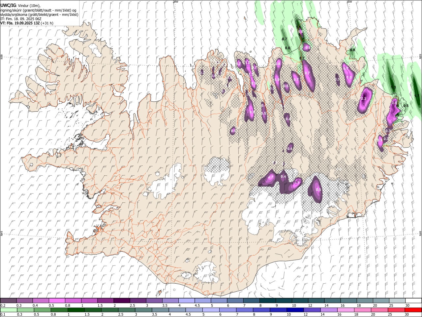
Task: Pick lower-row blue swatch between 7 and 8
Action: 245,310
